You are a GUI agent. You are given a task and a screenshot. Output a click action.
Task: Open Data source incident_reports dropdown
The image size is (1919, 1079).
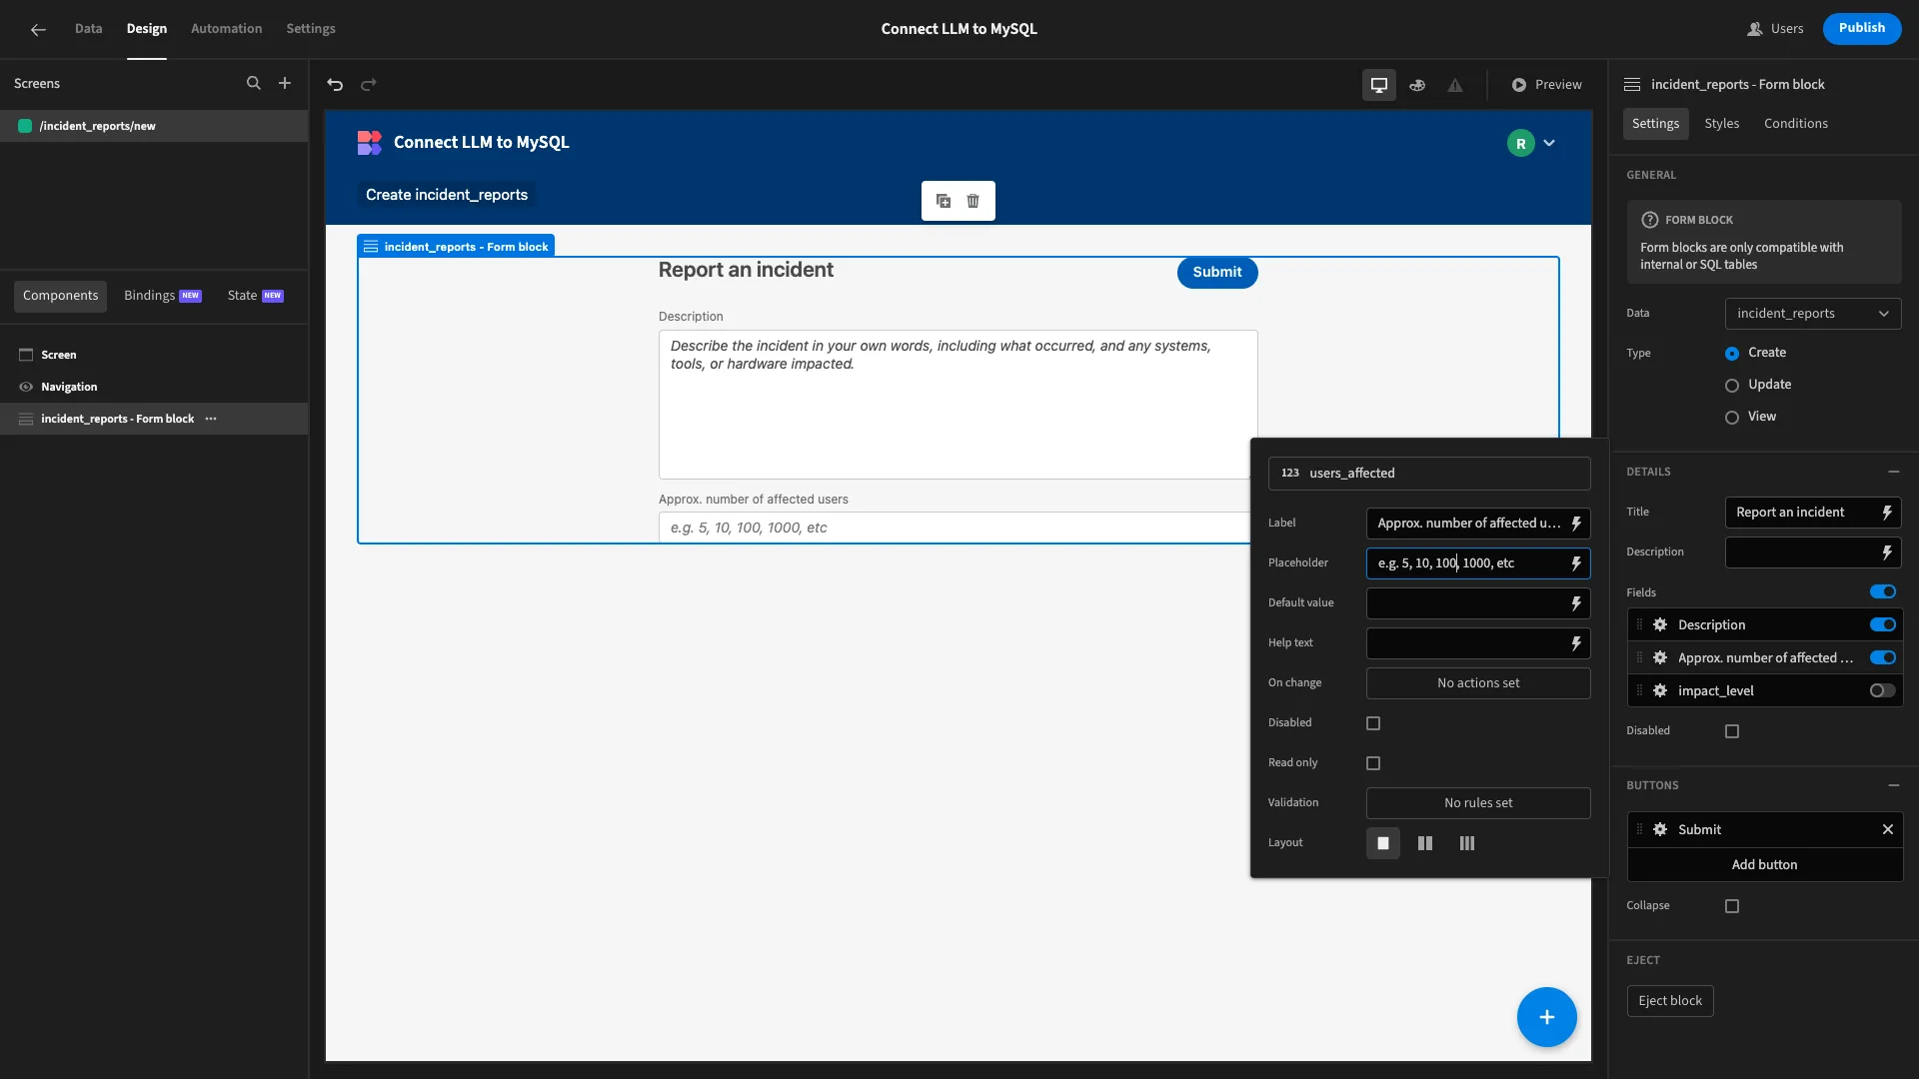tap(1813, 314)
